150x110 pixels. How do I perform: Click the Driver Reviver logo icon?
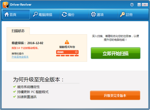(6, 5)
